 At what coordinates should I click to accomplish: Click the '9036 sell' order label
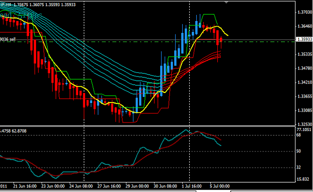8,39
